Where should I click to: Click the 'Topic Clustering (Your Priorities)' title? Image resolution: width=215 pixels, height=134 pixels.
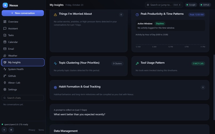(x=79, y=63)
